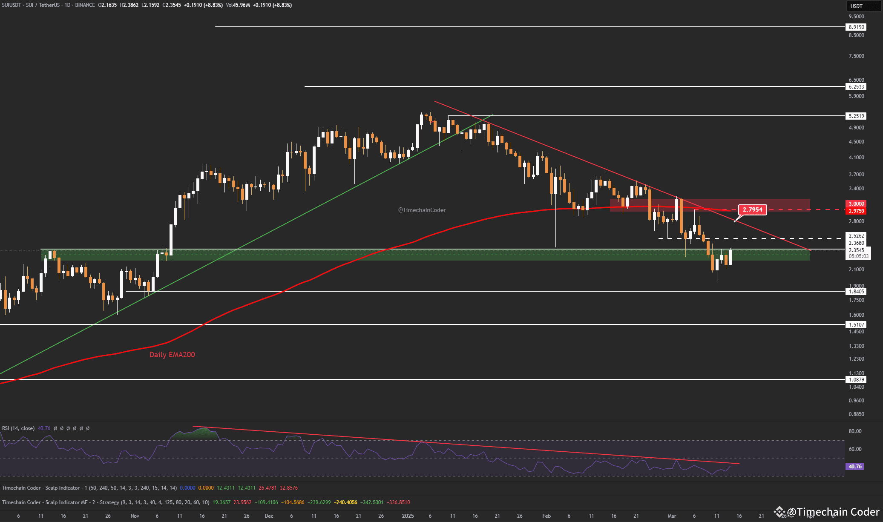Select the Daily EMA200 text label
883x522 pixels.
click(x=172, y=354)
